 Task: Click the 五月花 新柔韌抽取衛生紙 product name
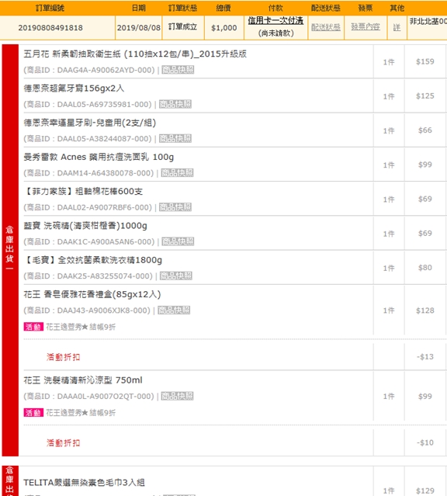click(x=135, y=54)
